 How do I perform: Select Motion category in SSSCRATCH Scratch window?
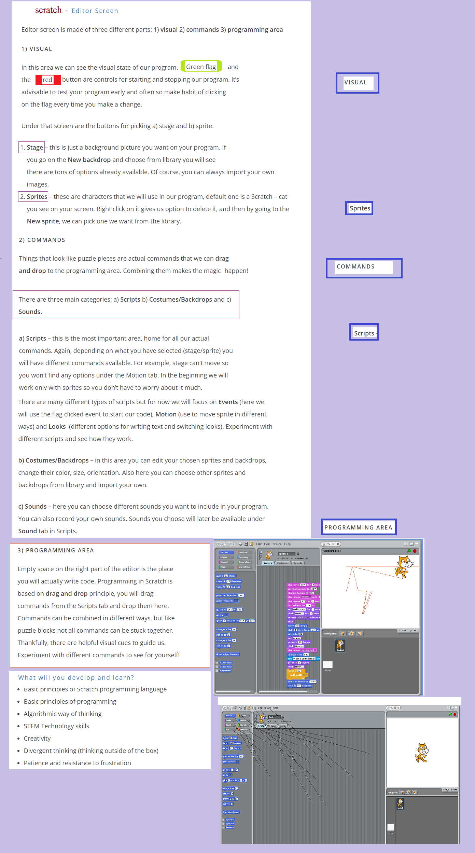pos(226,552)
